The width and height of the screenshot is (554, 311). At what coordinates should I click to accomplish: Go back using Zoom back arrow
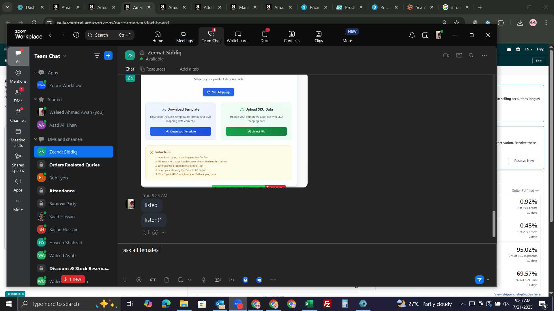click(50, 35)
